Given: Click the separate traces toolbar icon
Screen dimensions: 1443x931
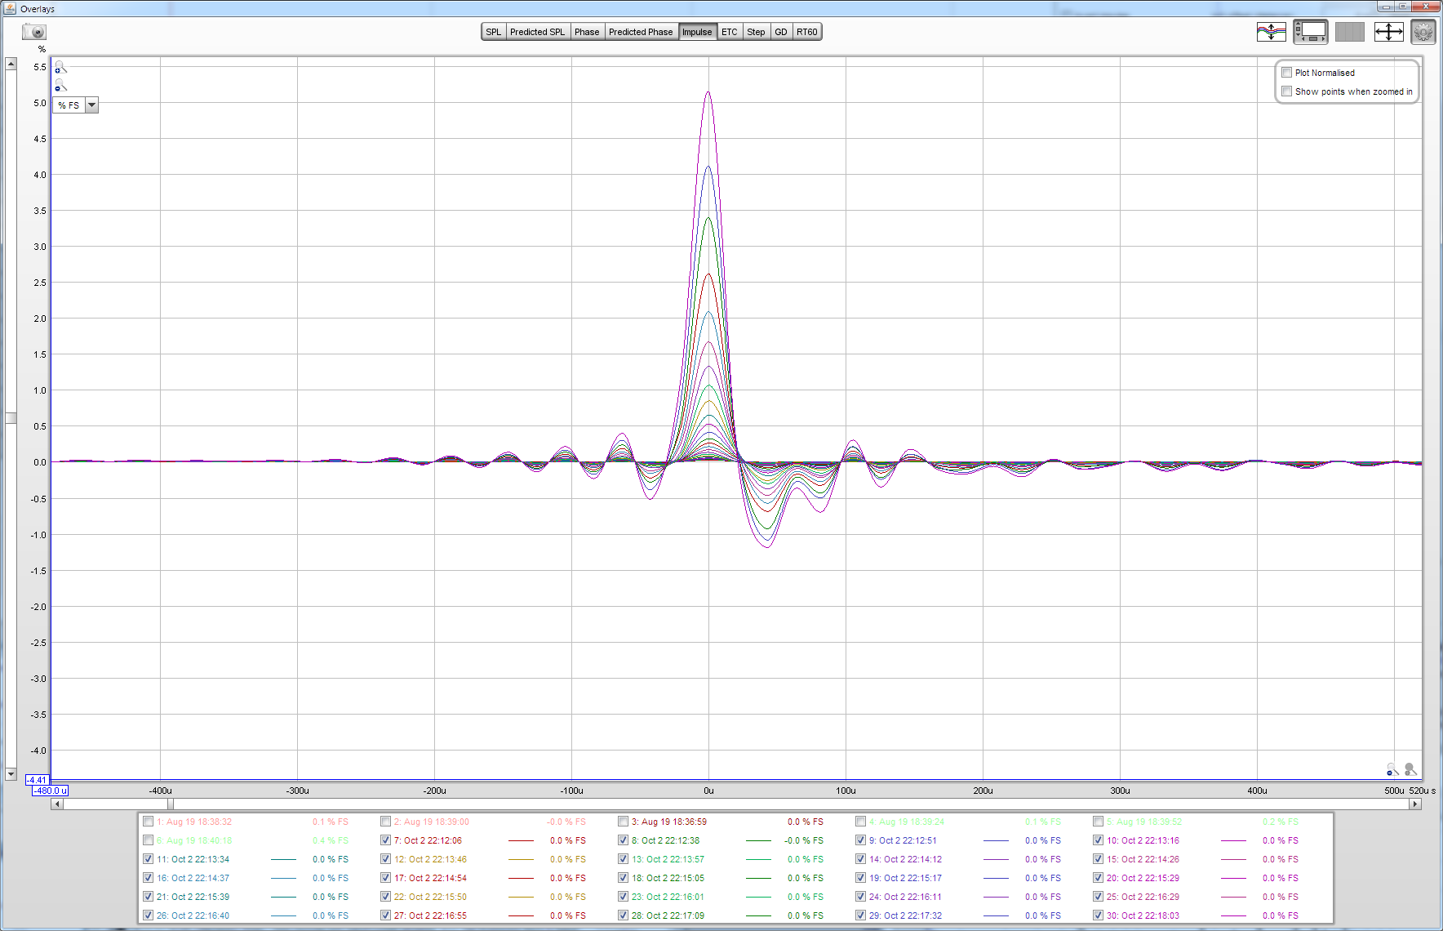Looking at the screenshot, I should click(x=1271, y=32).
